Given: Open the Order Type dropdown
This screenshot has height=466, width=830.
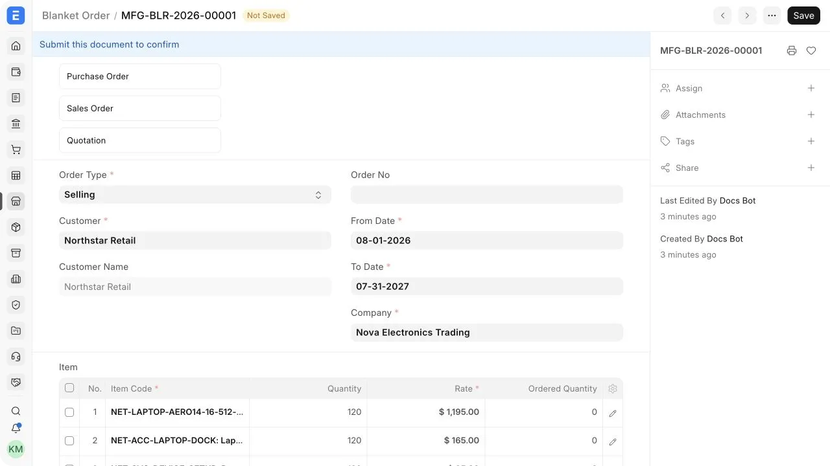Looking at the screenshot, I should [x=195, y=195].
